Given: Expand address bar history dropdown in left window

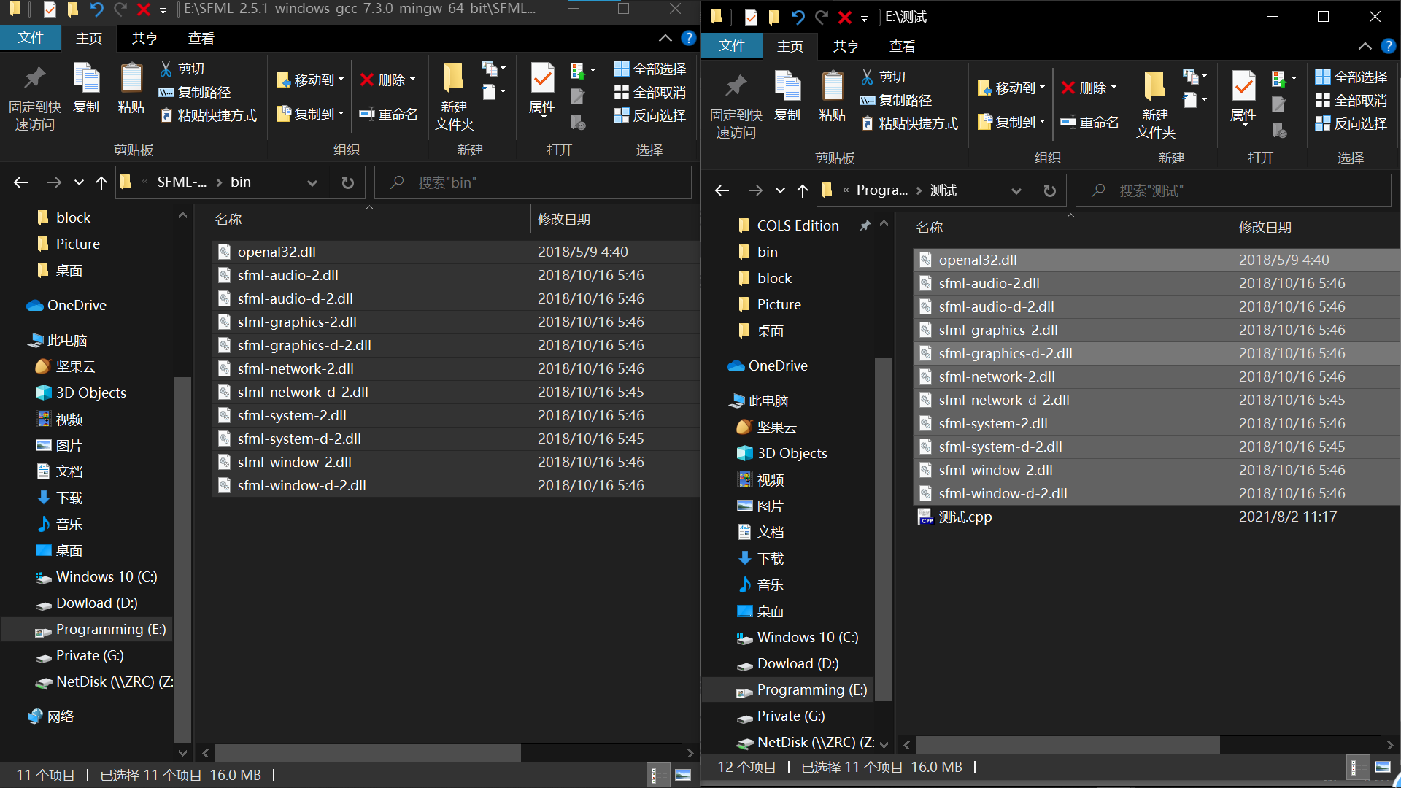Looking at the screenshot, I should [312, 182].
